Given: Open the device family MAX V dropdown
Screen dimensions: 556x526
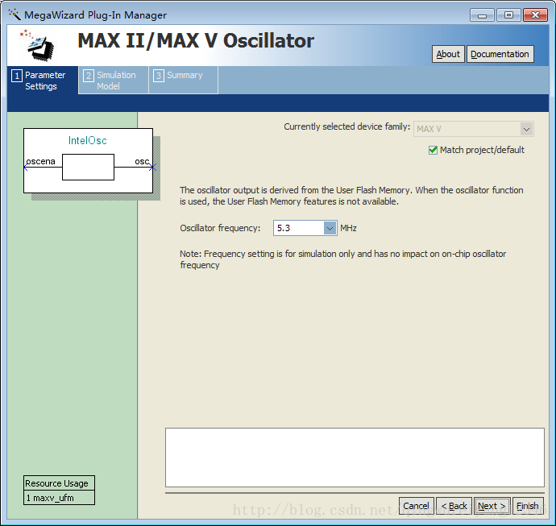Looking at the screenshot, I should (473, 129).
